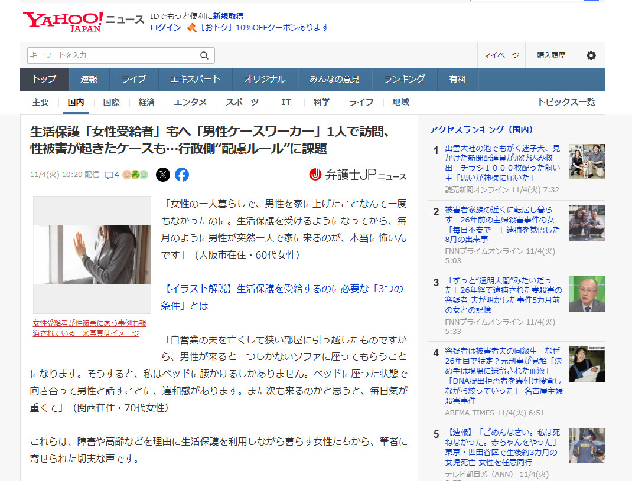Share article on Facebook icon

click(x=182, y=175)
